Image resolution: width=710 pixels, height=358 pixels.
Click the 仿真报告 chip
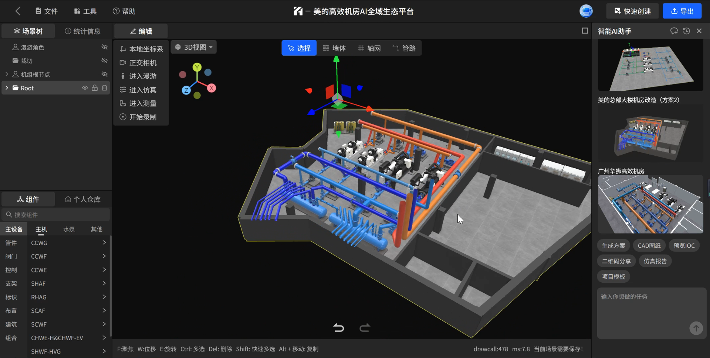(655, 261)
